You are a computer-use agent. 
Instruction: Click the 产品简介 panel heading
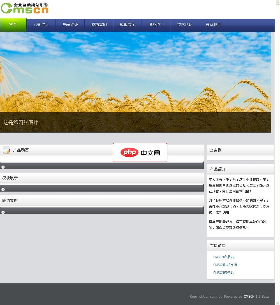tap(218, 169)
